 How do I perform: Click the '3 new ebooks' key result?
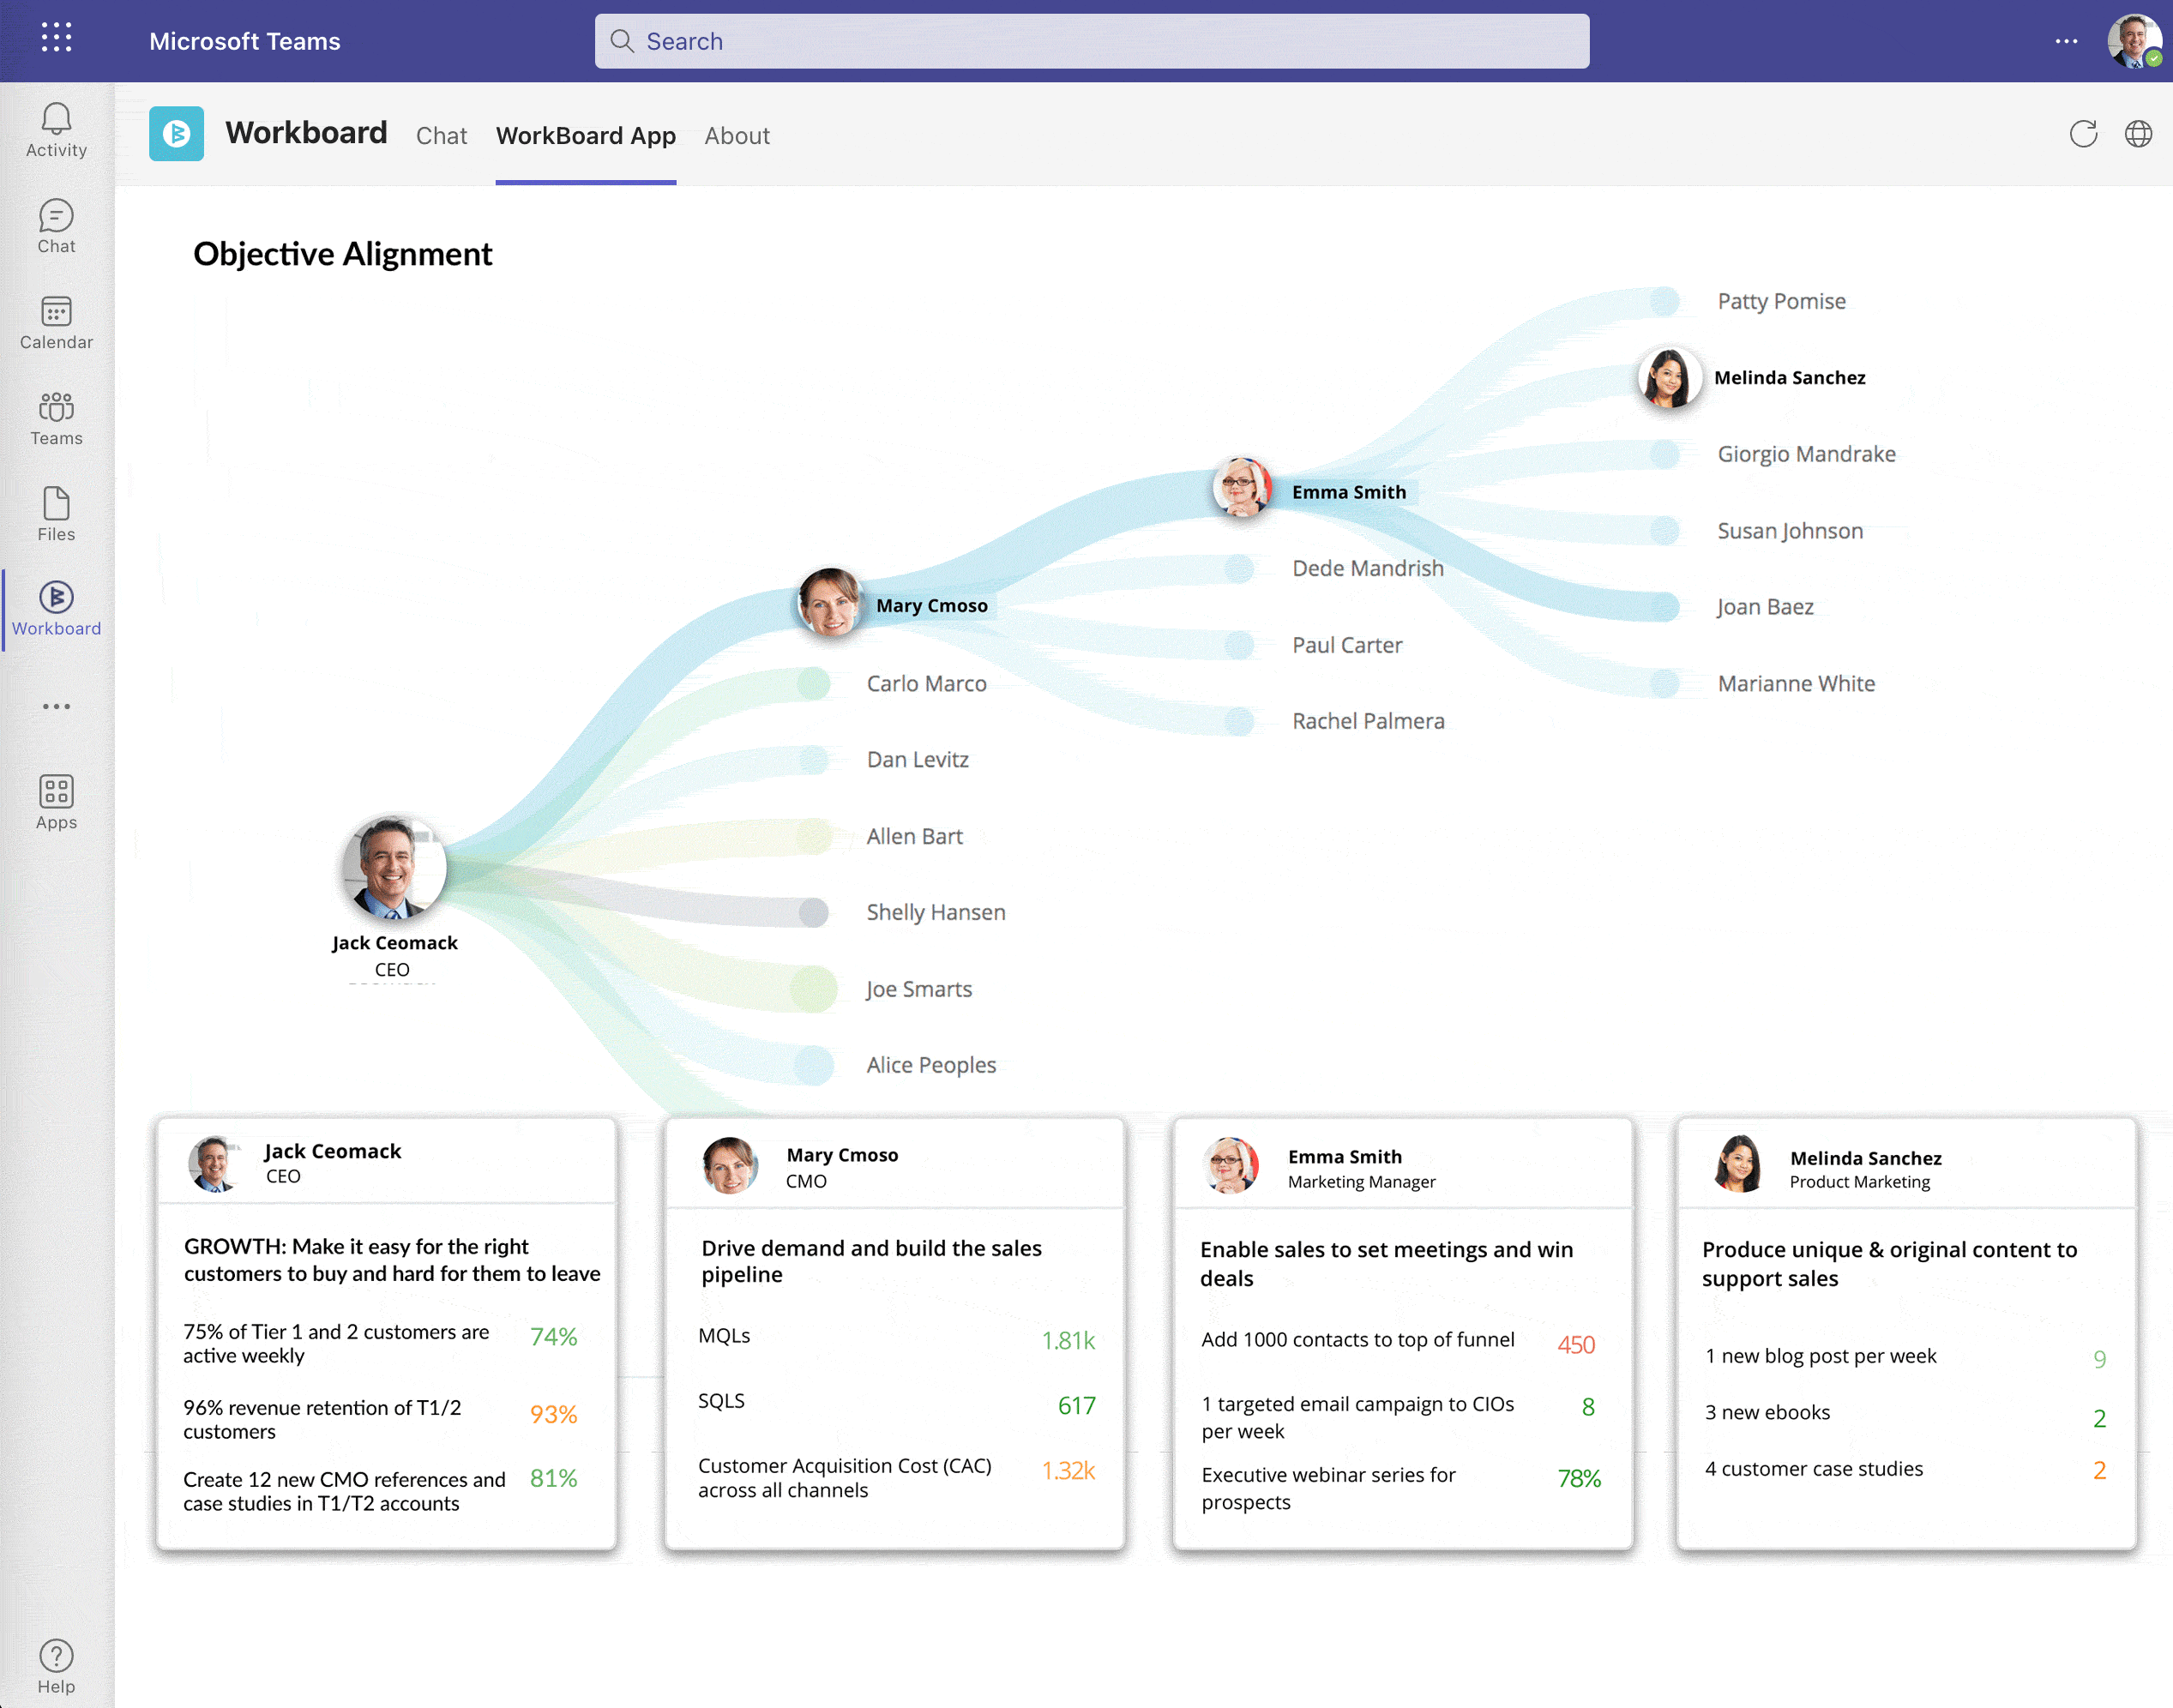(1767, 1413)
